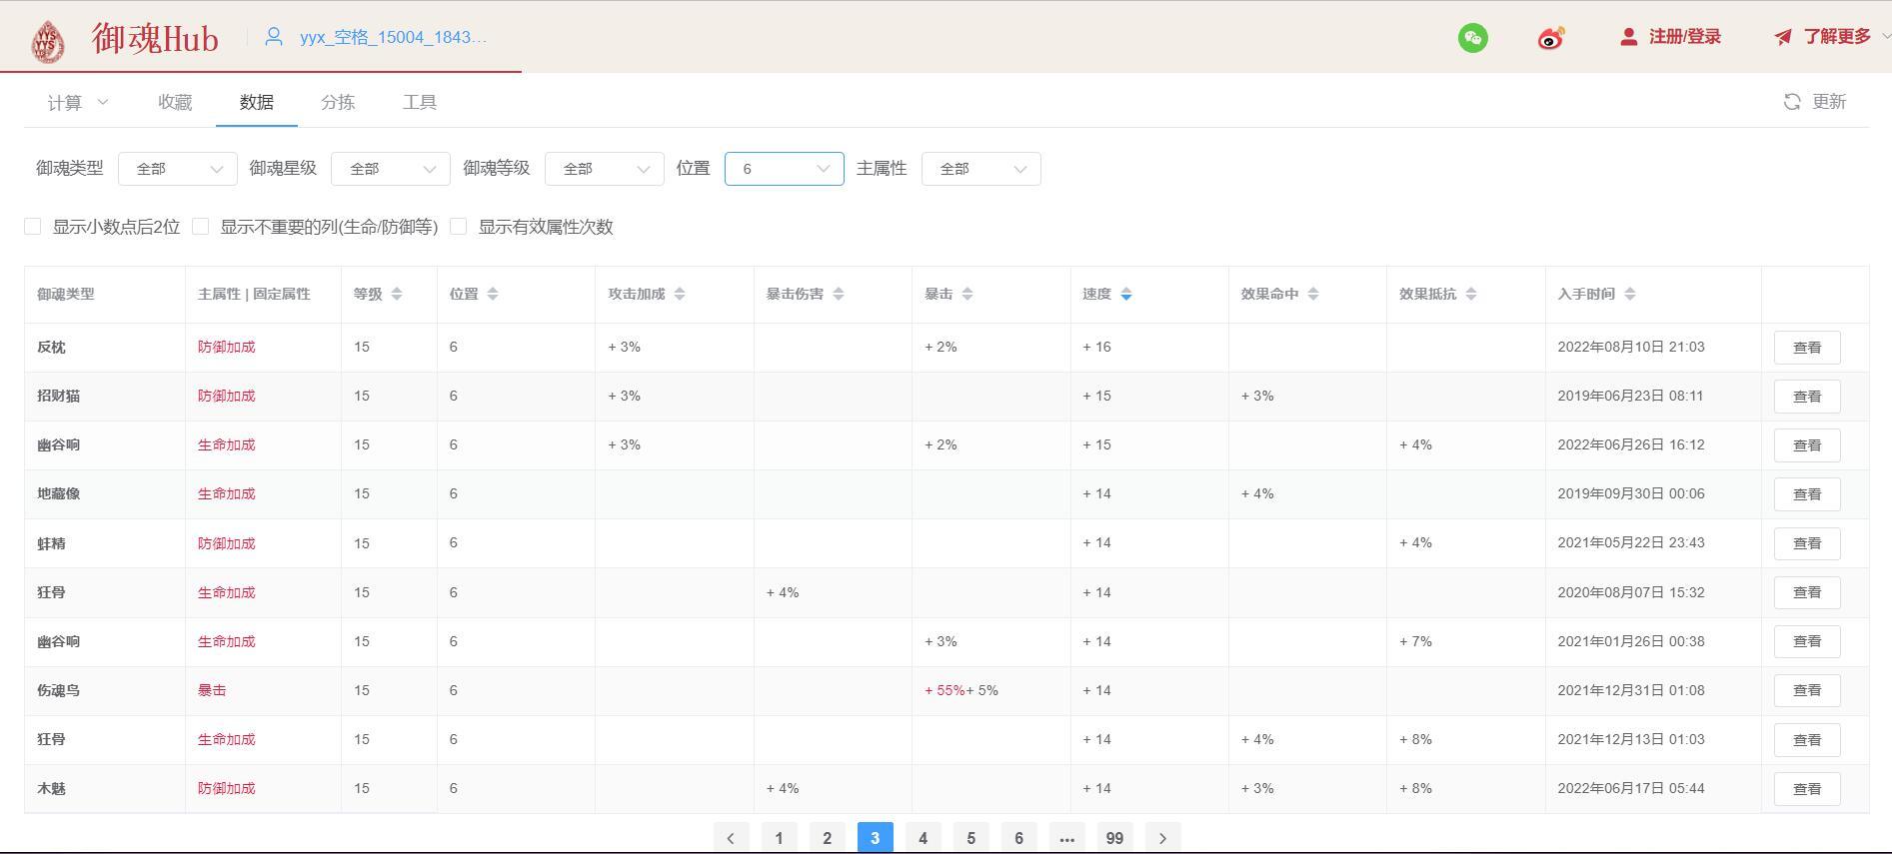Click username yyx_空格_15004_1843

(x=394, y=37)
